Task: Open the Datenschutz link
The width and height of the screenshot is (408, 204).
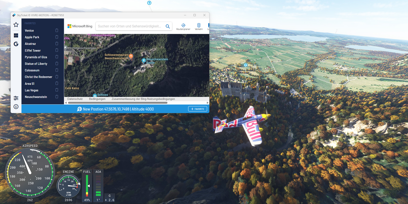Action: 75,99
